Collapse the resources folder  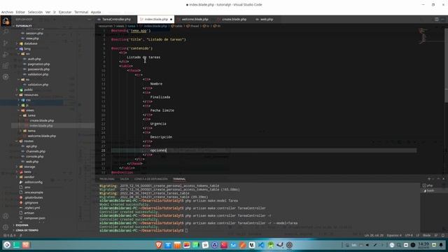[31, 95]
